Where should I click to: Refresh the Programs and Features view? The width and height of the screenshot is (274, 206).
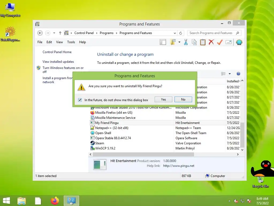click(x=181, y=33)
